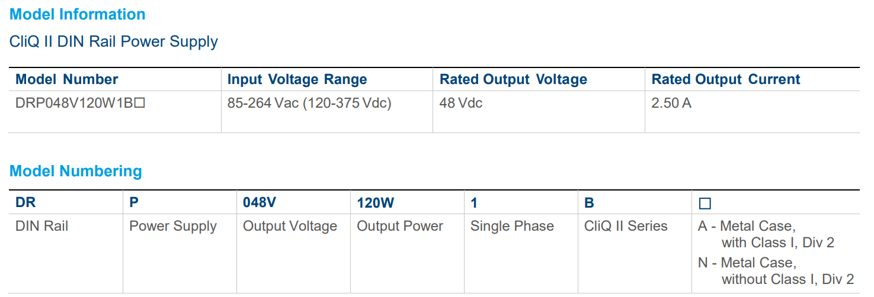
Task: Click the "DIN Rail" description cell
Action: tap(41, 226)
